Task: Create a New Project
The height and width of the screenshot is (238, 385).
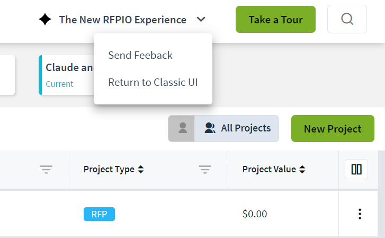Action: coord(333,129)
